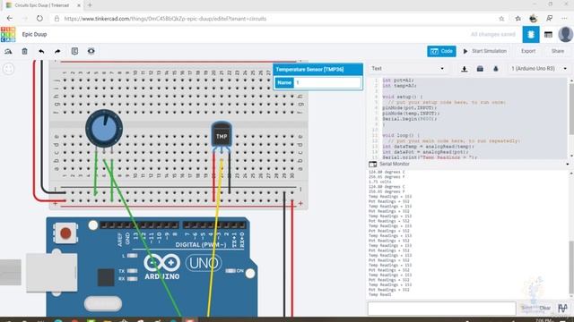Select the yellow wire from sensor
Viewport: 574px width, 322px height.
click(214, 237)
